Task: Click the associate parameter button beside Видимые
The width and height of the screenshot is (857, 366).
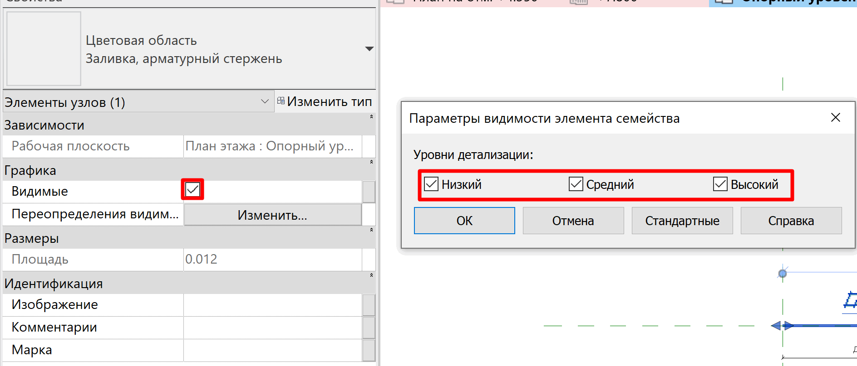Action: (x=369, y=192)
